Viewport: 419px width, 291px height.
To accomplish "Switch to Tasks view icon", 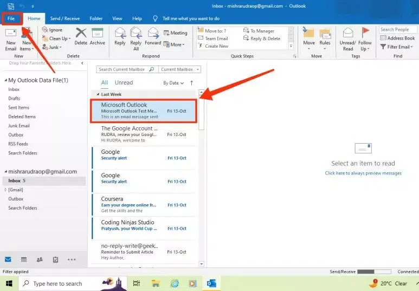I will 55,260.
